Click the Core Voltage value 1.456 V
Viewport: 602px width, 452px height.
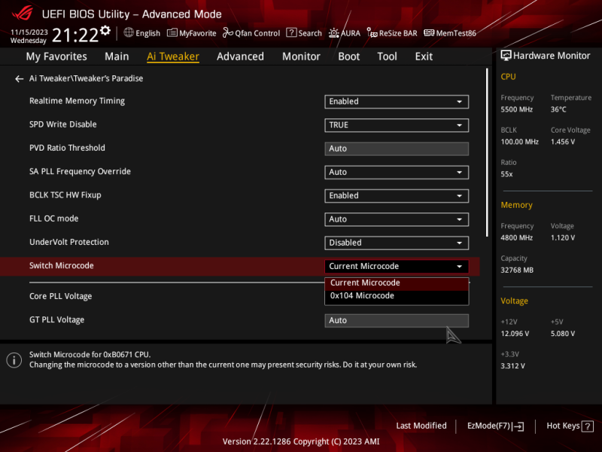(563, 142)
